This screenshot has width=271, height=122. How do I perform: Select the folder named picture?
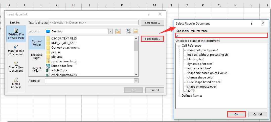click(x=54, y=52)
